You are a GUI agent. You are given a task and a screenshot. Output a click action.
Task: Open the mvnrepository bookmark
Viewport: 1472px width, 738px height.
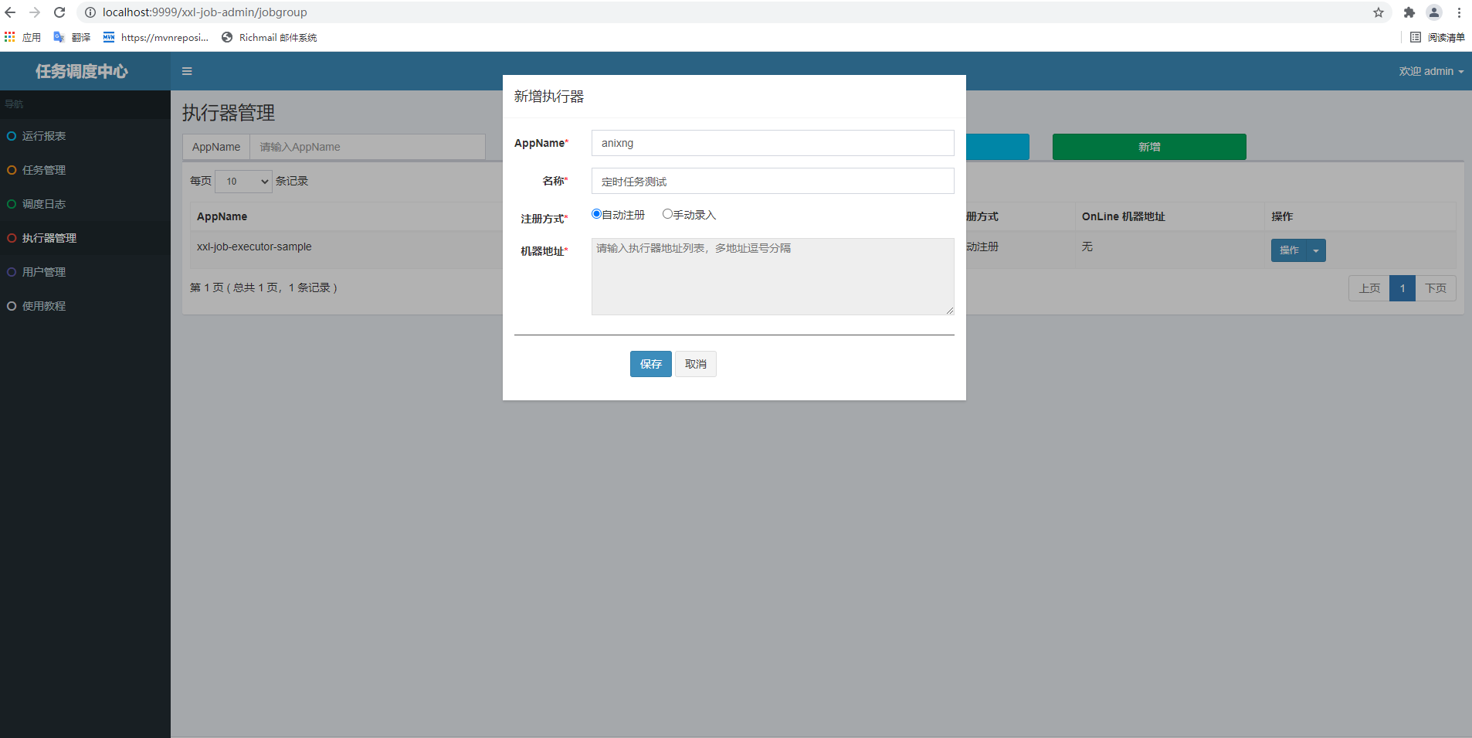[156, 37]
